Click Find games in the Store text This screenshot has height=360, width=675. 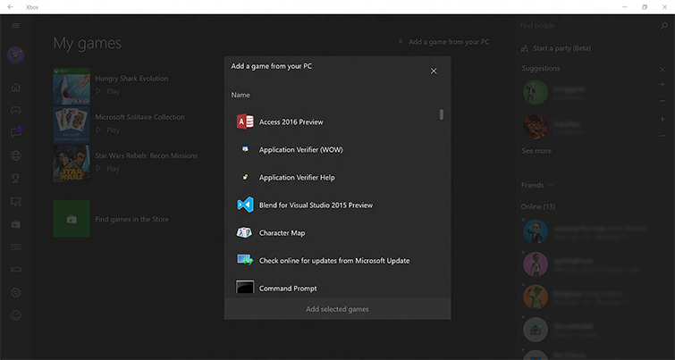click(131, 219)
